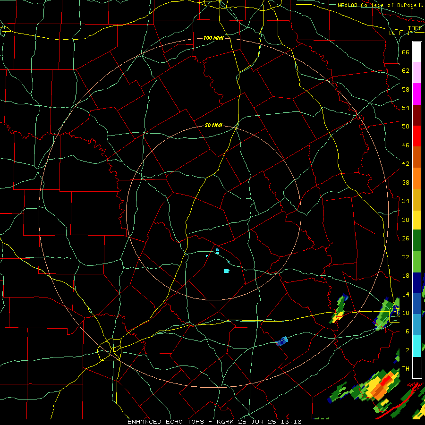Click the orange legend swatch between 42 and 38
Viewport: 425px width, 425px height.
coord(417,178)
